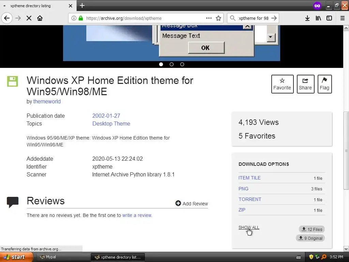
Task: Bookmark this page with the star
Action: [x=218, y=18]
